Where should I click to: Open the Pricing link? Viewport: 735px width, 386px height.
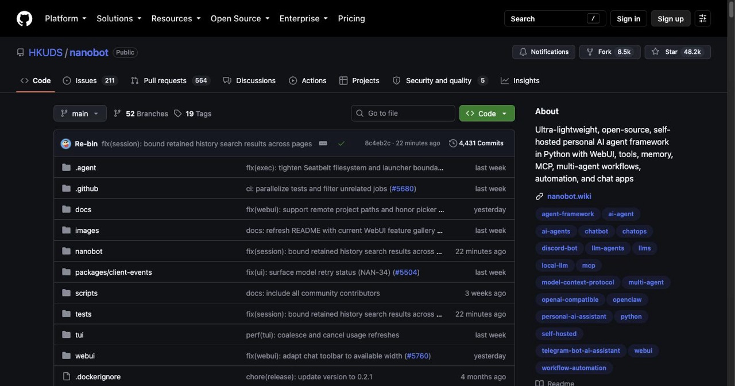(x=351, y=18)
